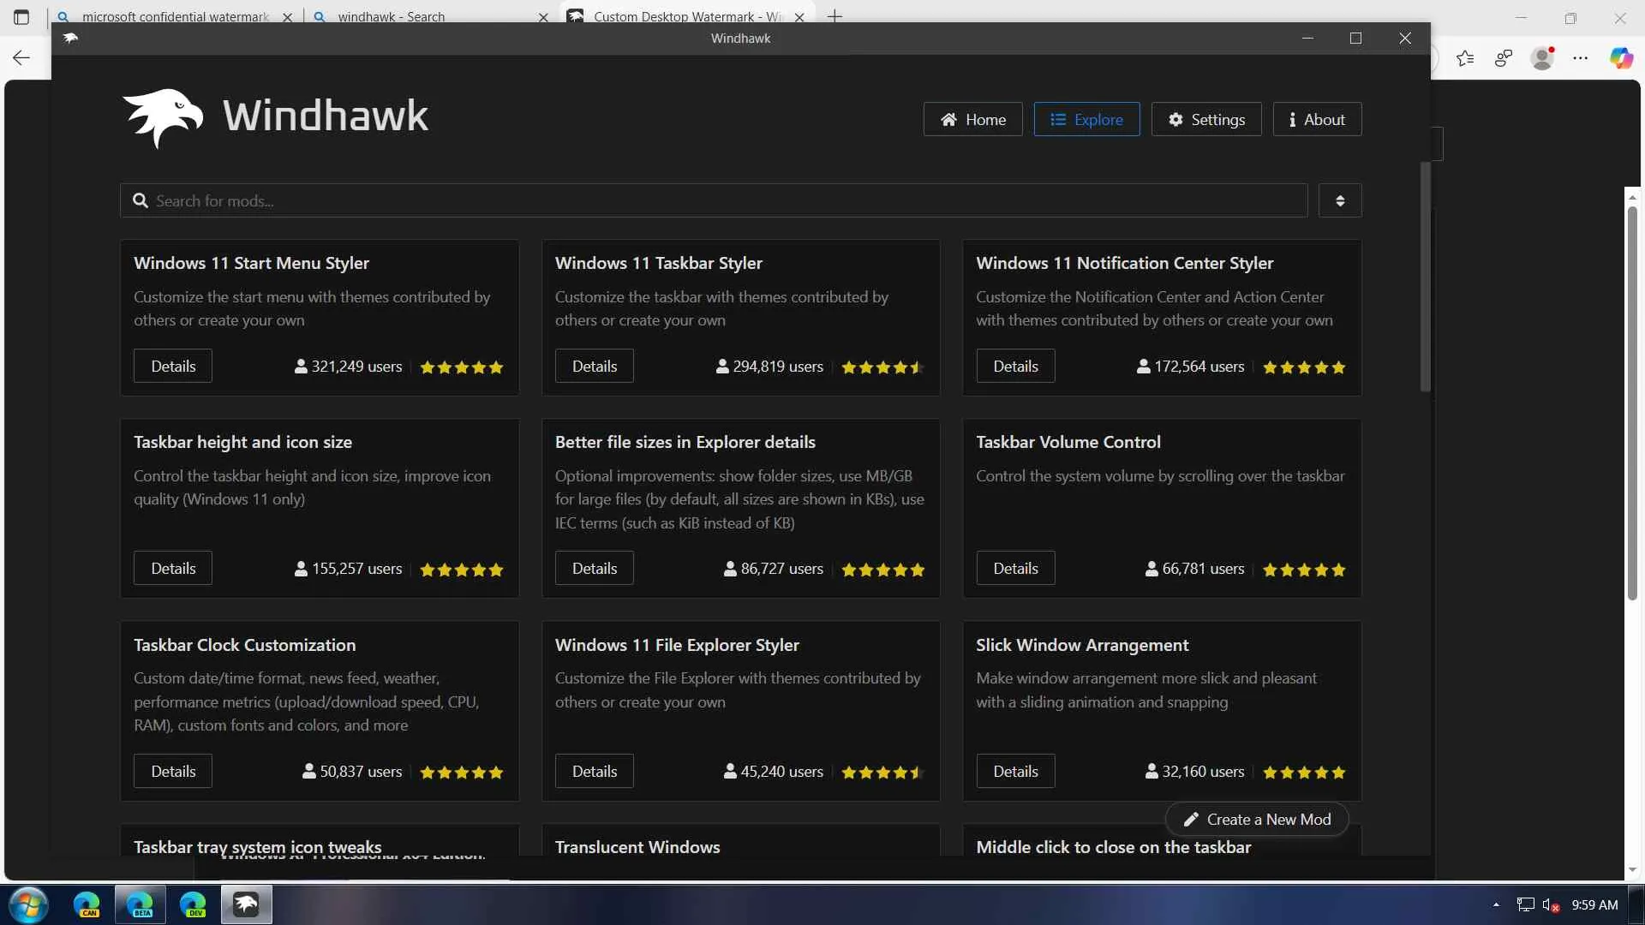Screen dimensions: 1645x925
Task: Open the Settings page
Action: pyautogui.click(x=1205, y=119)
